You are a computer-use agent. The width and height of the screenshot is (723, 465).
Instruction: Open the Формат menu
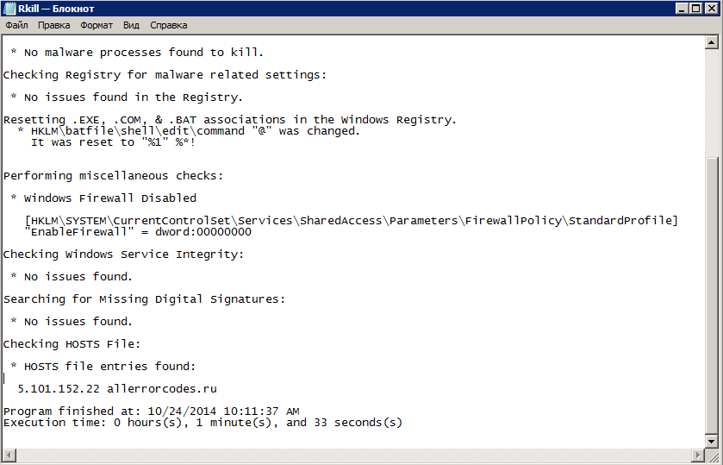(x=97, y=26)
